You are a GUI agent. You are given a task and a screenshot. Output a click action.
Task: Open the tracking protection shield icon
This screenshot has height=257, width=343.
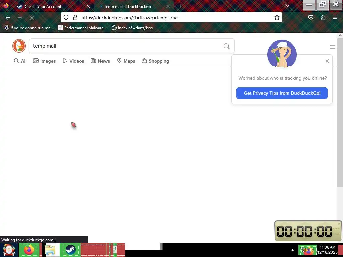click(x=66, y=18)
